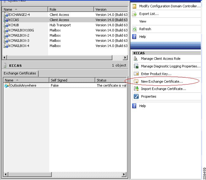Sort servers by Version column header

click(111, 9)
